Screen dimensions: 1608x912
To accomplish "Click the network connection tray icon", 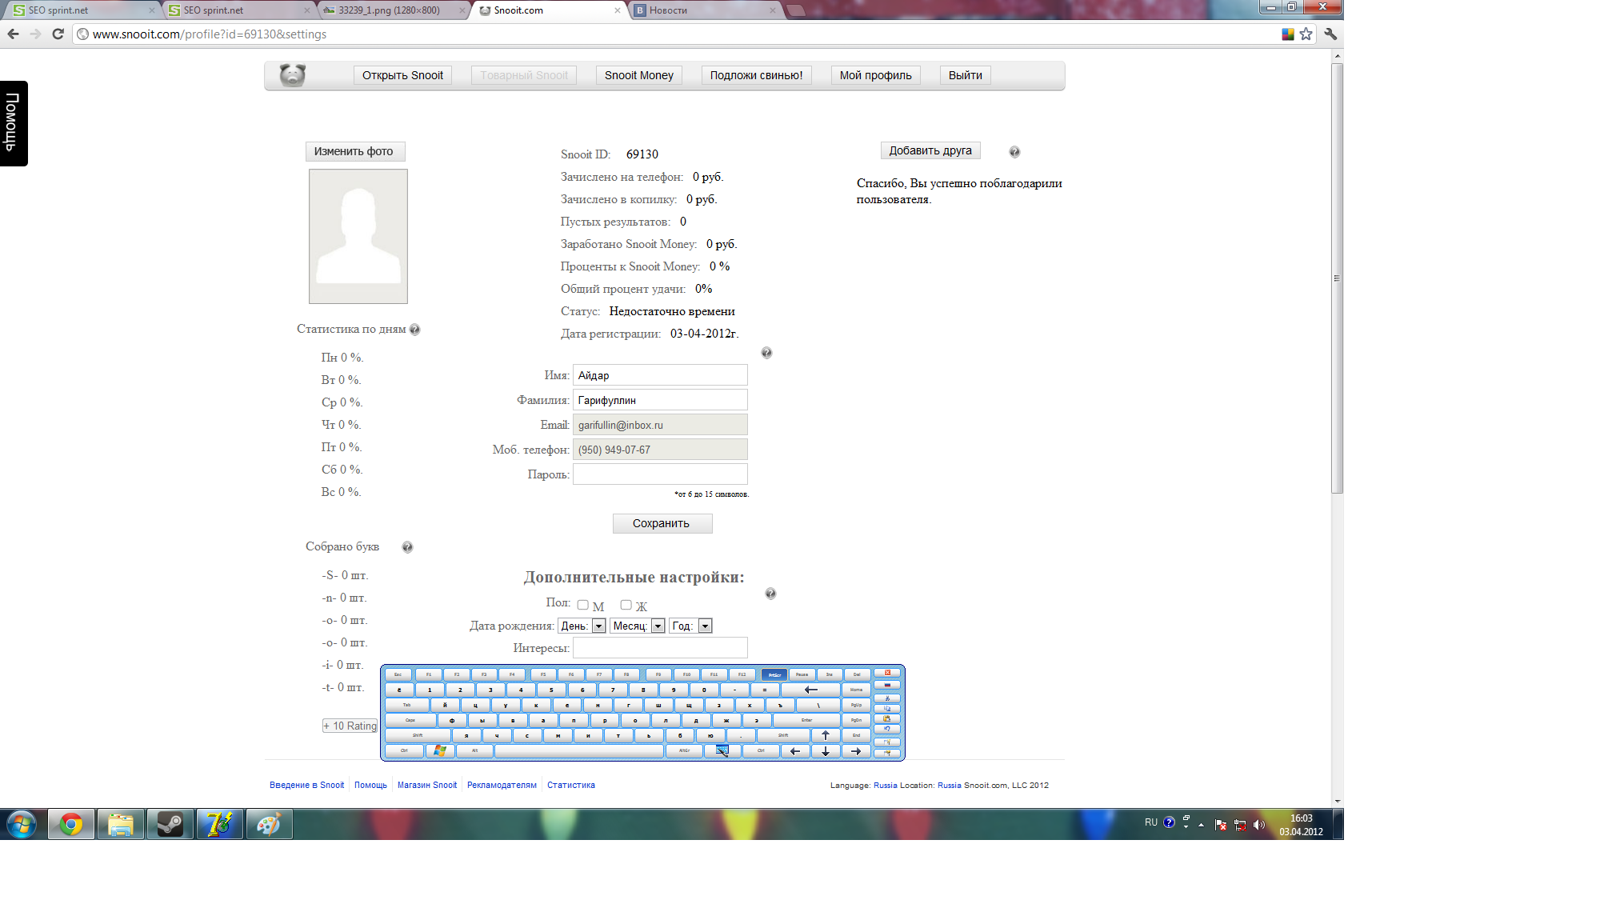I will click(1240, 824).
